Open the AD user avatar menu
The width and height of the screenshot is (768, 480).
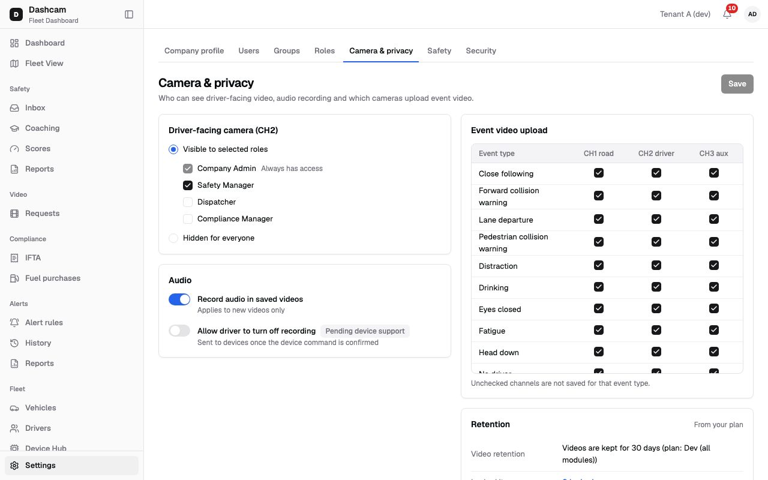click(x=752, y=14)
